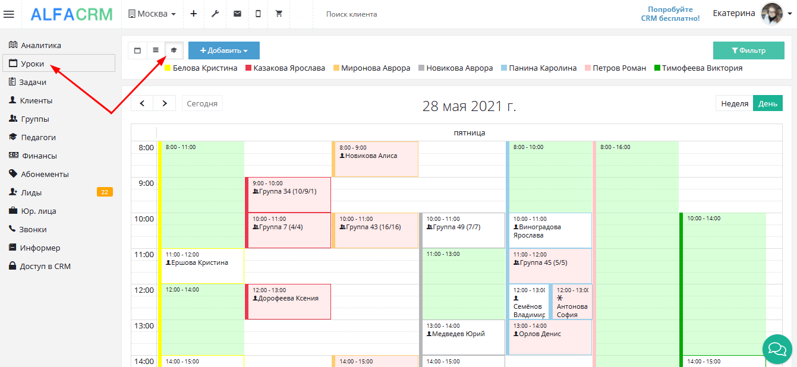Screen dimensions: 797x367
Task: Click the Фильтр button
Action: tap(749, 50)
